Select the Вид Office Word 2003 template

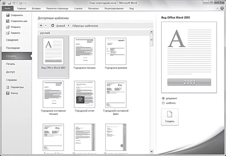(53, 57)
